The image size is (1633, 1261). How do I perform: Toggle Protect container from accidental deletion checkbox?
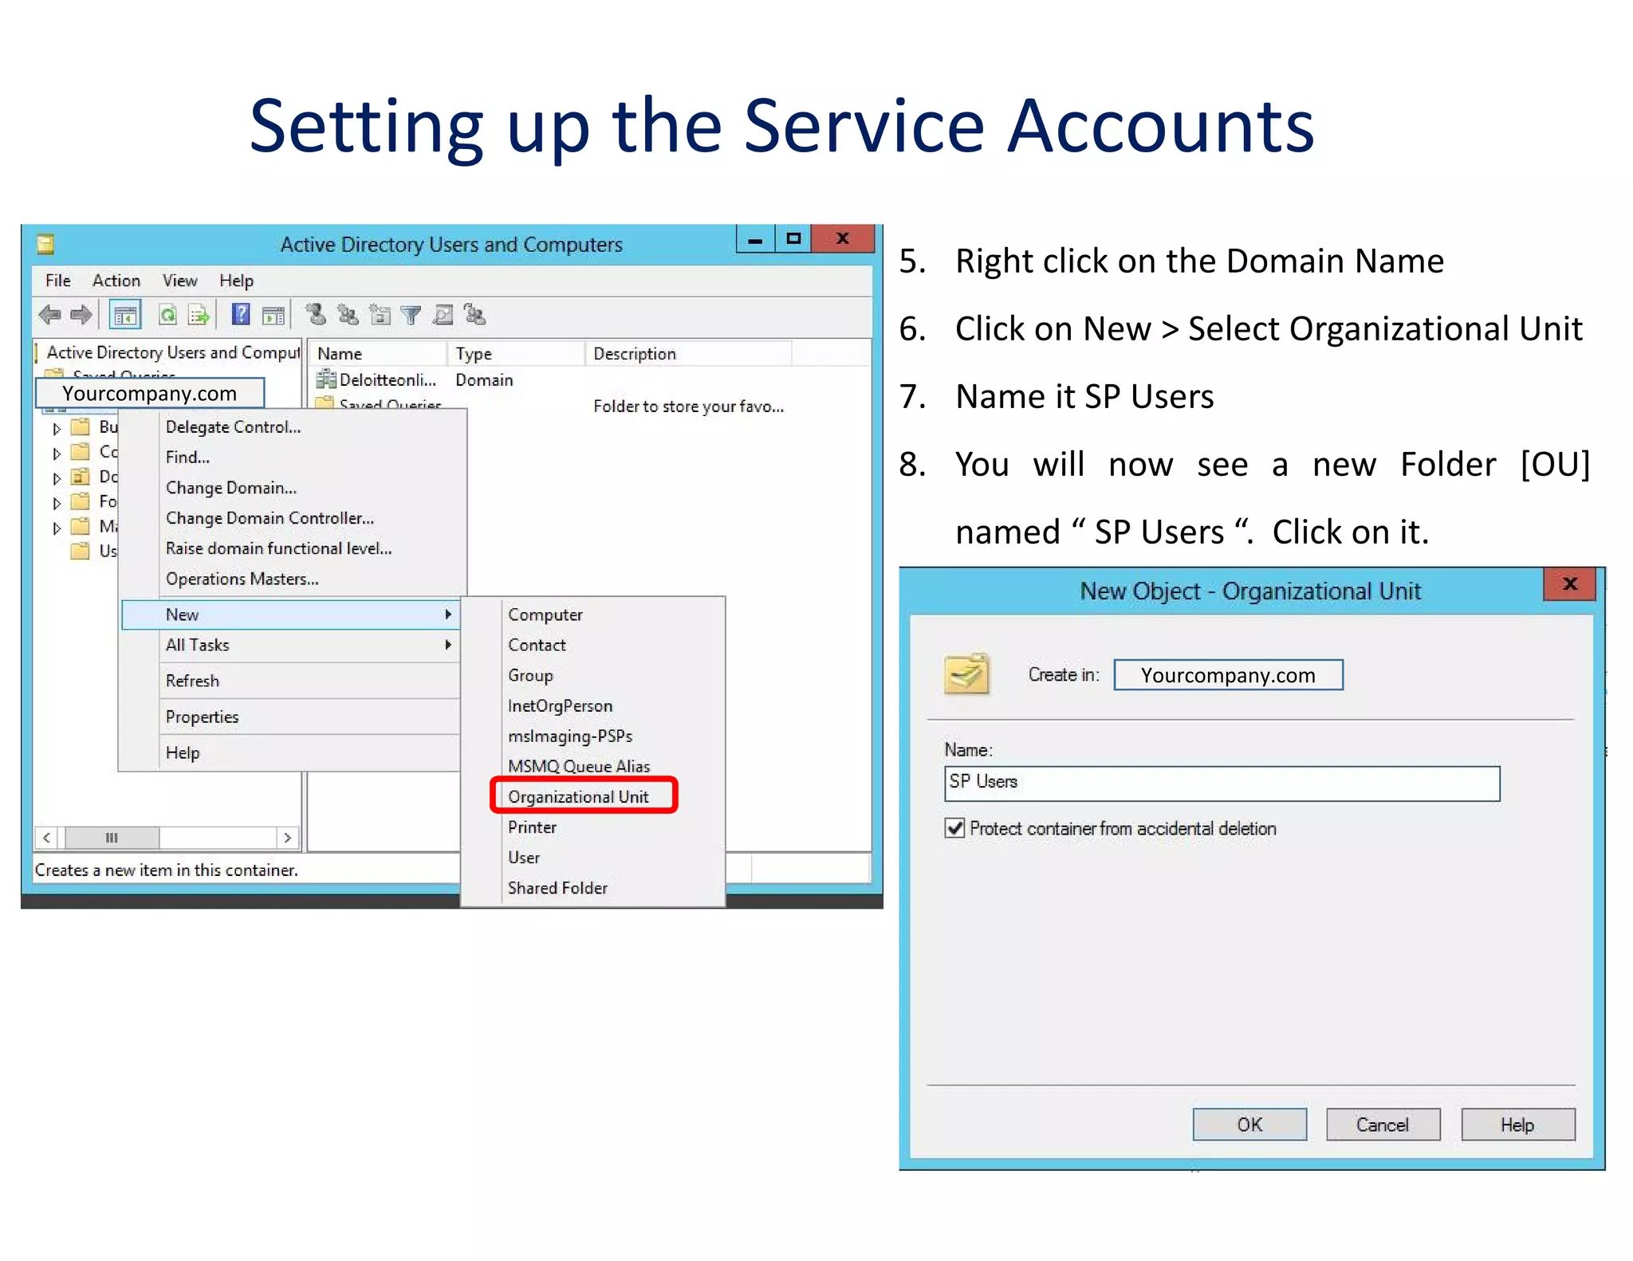pyautogui.click(x=954, y=828)
